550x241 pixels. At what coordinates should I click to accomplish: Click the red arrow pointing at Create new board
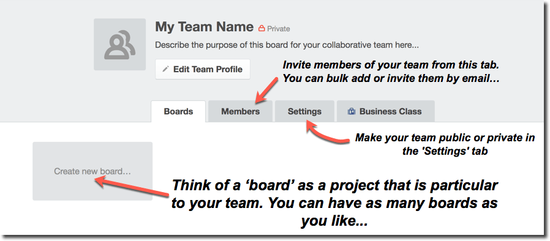pyautogui.click(x=132, y=187)
